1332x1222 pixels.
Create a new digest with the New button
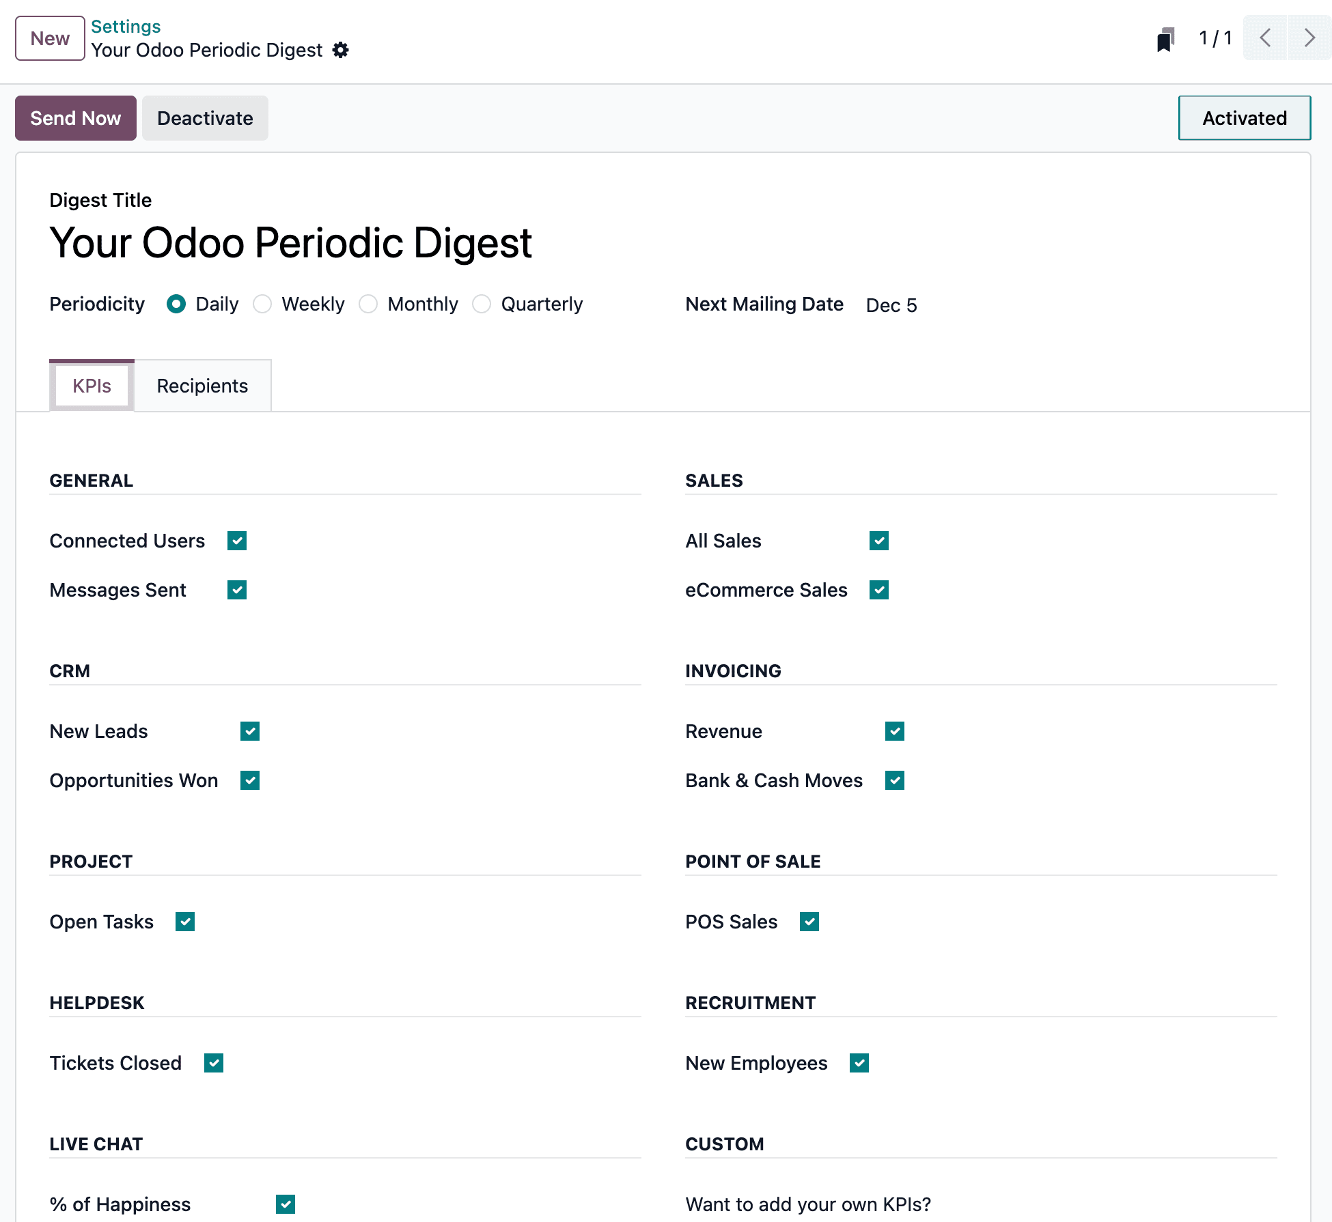[x=49, y=38]
